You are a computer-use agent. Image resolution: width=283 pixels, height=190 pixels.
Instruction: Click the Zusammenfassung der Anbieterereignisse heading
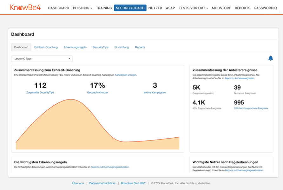coord(225,70)
